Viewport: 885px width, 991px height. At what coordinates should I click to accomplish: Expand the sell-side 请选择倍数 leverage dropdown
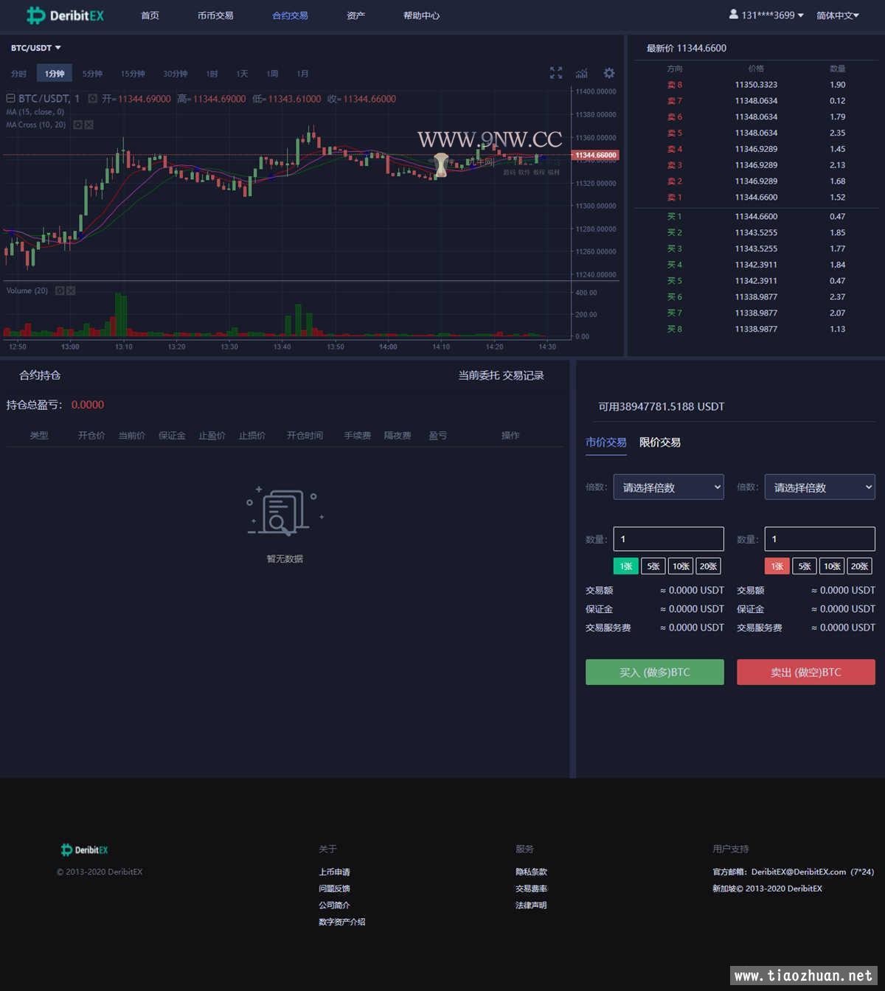(x=820, y=487)
